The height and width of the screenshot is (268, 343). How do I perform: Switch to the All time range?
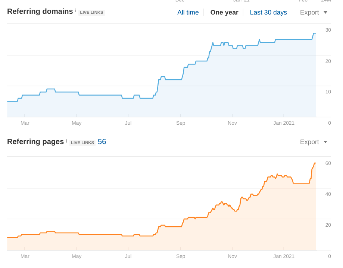[188, 12]
